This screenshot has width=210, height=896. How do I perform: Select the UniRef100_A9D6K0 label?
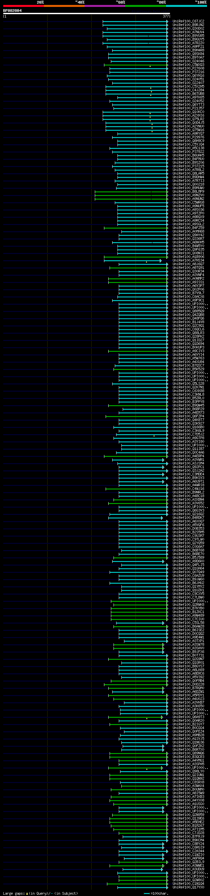point(189,561)
